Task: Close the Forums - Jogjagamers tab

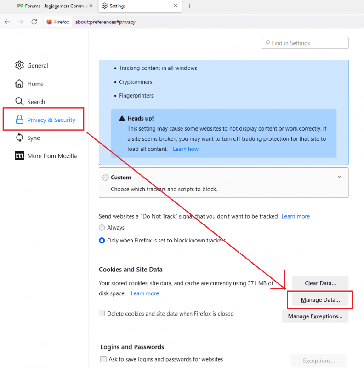Action: (91, 6)
